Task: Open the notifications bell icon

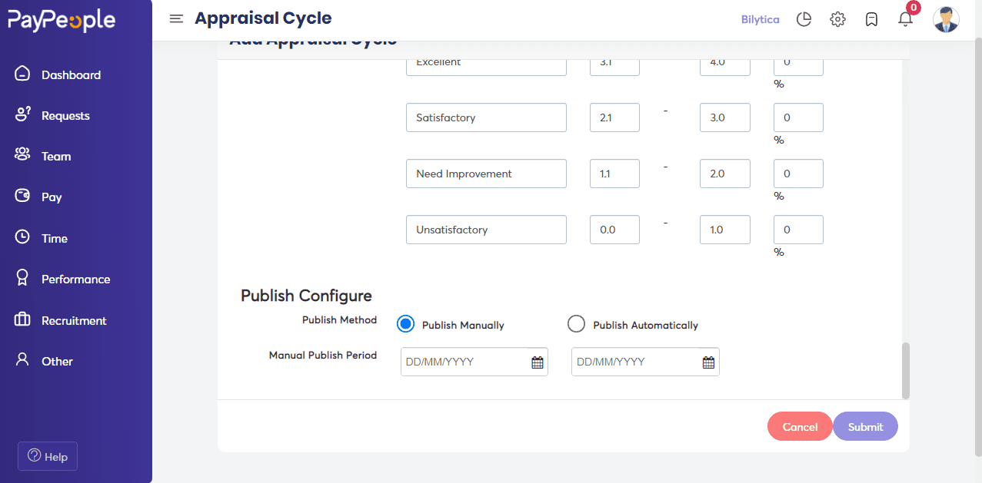Action: click(905, 19)
